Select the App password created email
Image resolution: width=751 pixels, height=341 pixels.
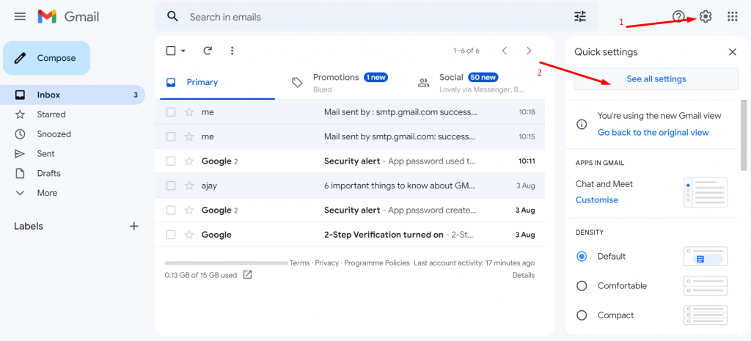click(171, 210)
